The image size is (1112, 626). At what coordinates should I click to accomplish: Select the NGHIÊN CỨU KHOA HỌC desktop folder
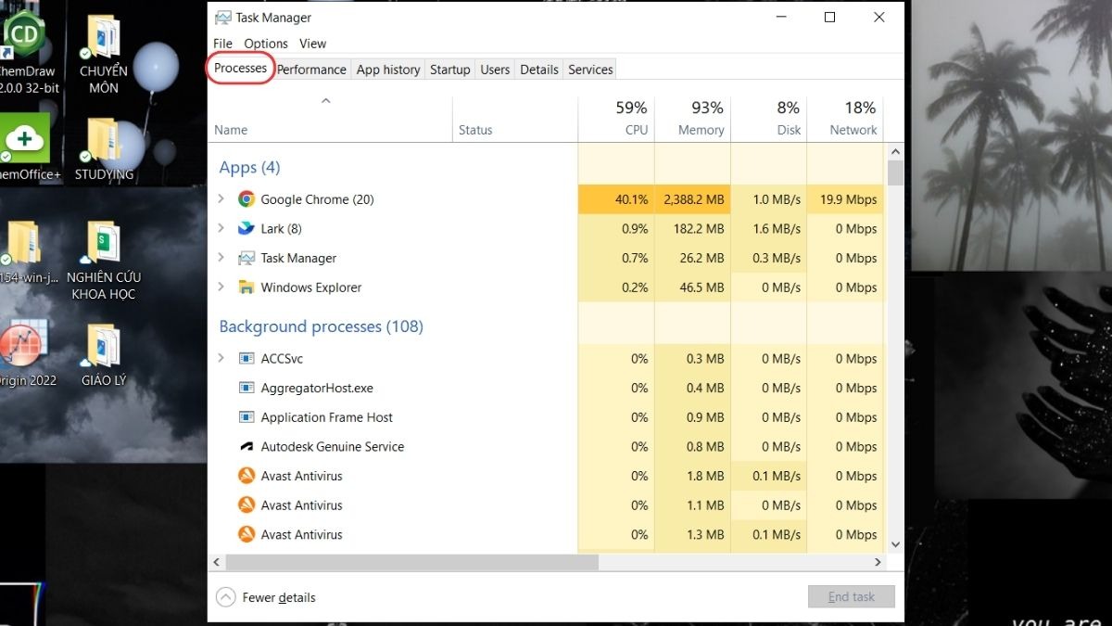(103, 261)
